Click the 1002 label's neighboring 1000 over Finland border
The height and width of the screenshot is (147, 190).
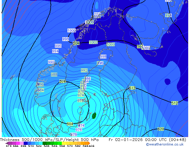(x=111, y=44)
